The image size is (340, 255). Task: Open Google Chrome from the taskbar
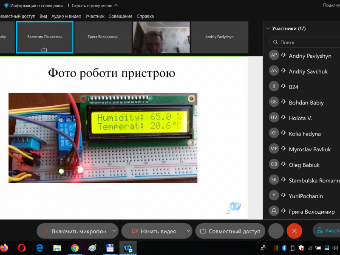point(75,247)
